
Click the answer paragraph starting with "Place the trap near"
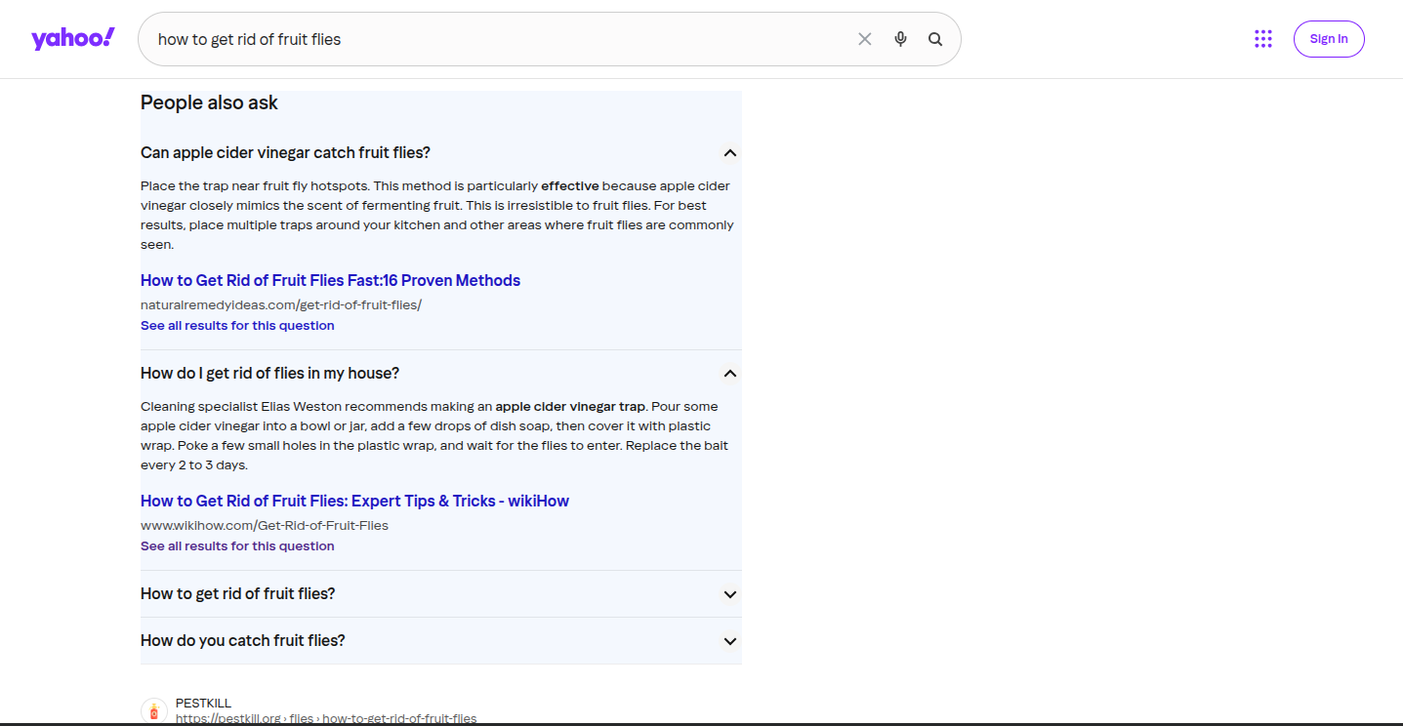437,215
